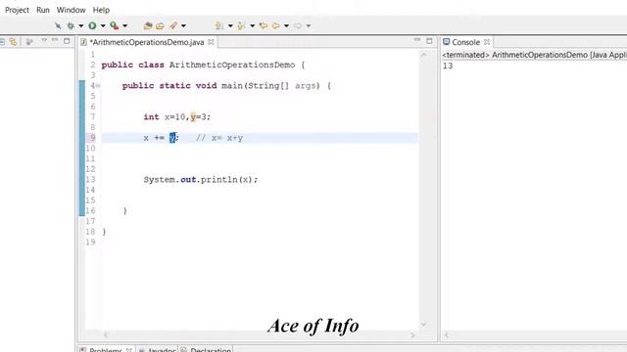Image resolution: width=627 pixels, height=352 pixels.
Task: Select the ArithmeticOperationsDemo.java editor tab
Action: click(147, 42)
